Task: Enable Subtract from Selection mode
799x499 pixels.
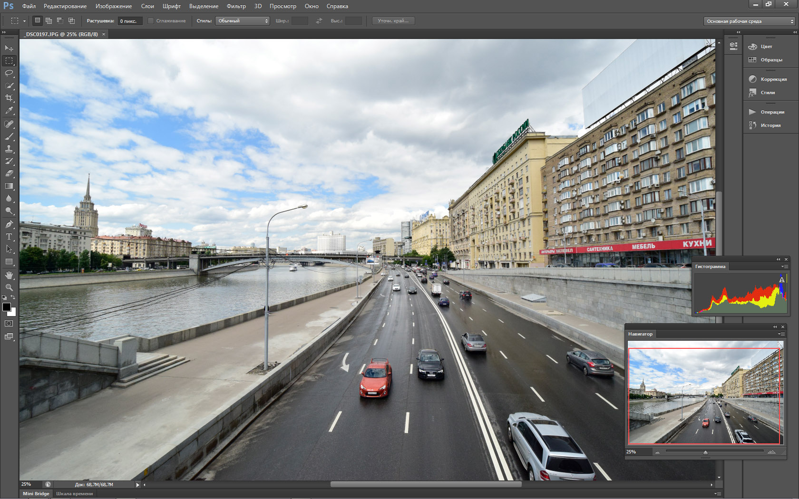Action: point(60,20)
